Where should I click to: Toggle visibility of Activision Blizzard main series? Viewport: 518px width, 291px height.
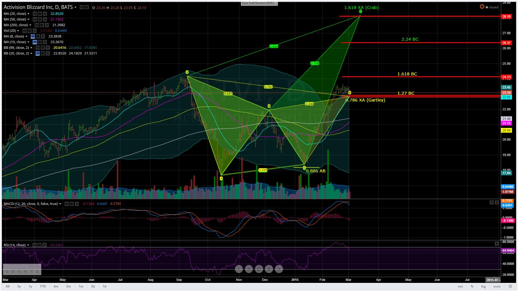(x=82, y=7)
